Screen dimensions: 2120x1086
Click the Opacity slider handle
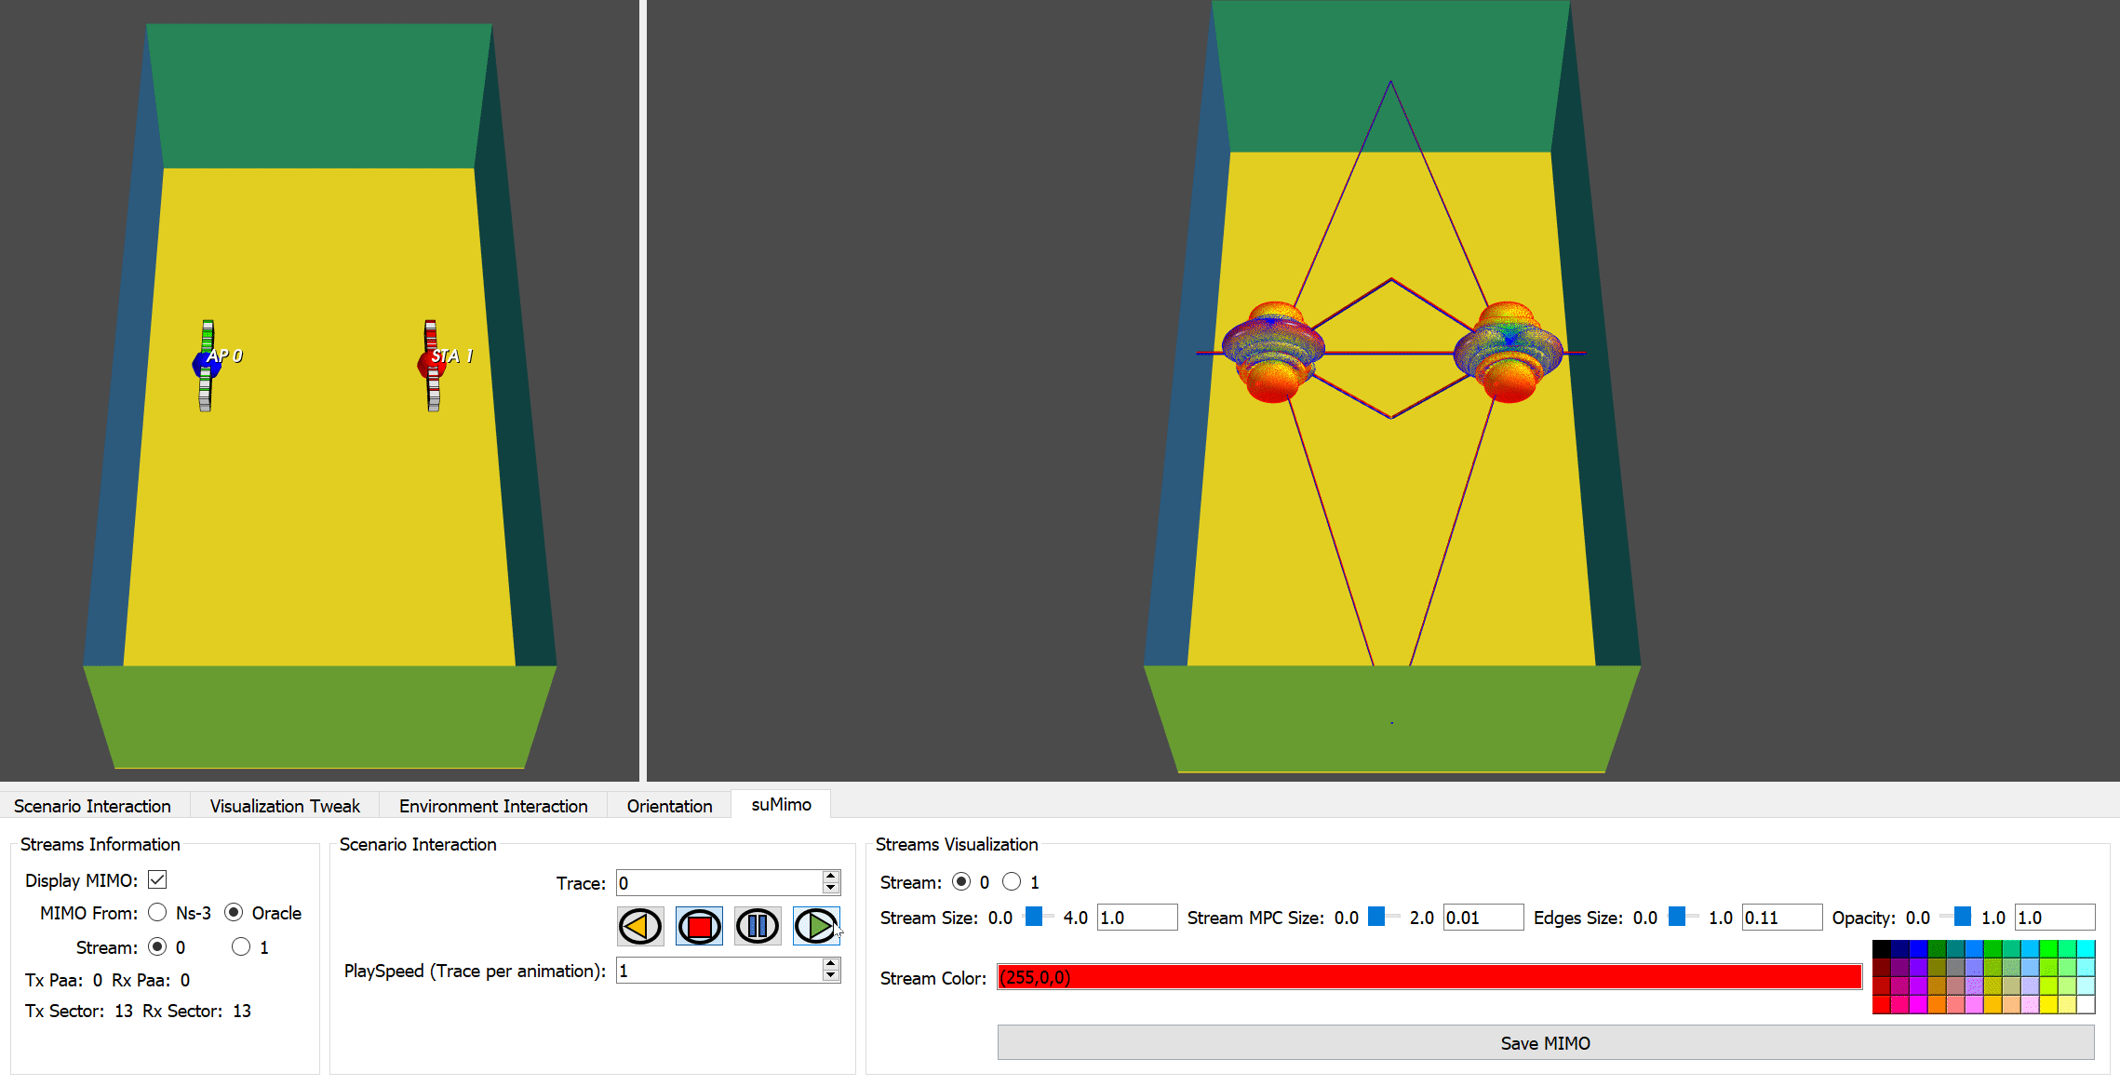coord(1962,917)
